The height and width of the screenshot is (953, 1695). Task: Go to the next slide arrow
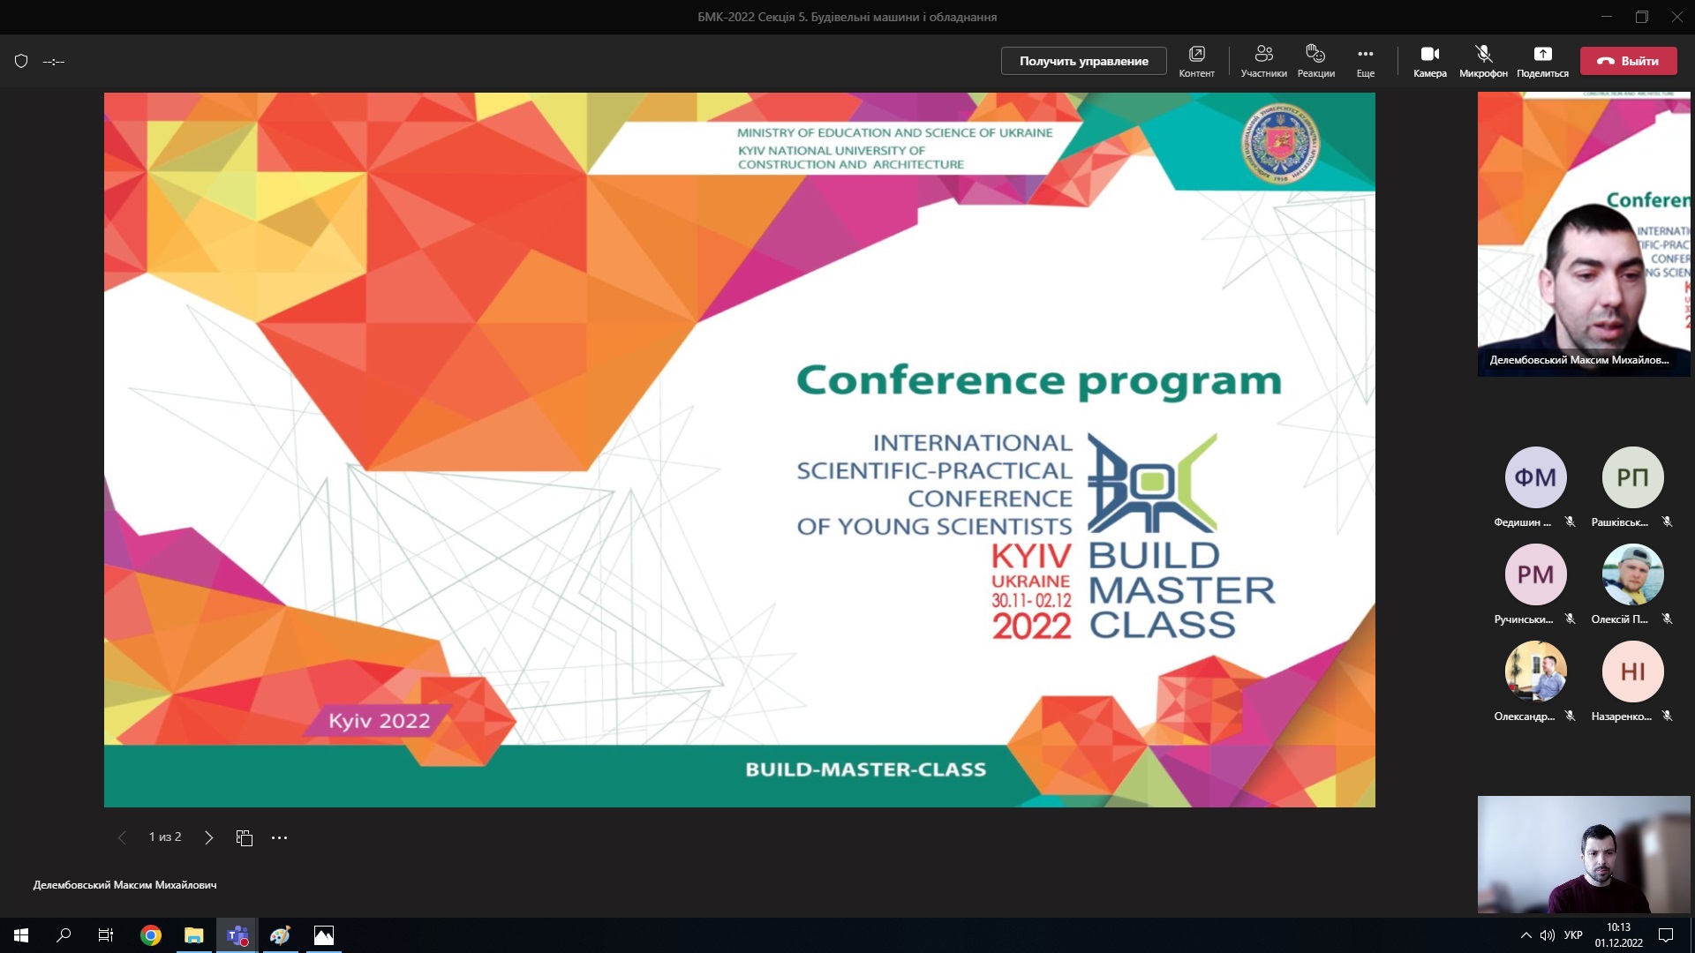pyautogui.click(x=208, y=837)
